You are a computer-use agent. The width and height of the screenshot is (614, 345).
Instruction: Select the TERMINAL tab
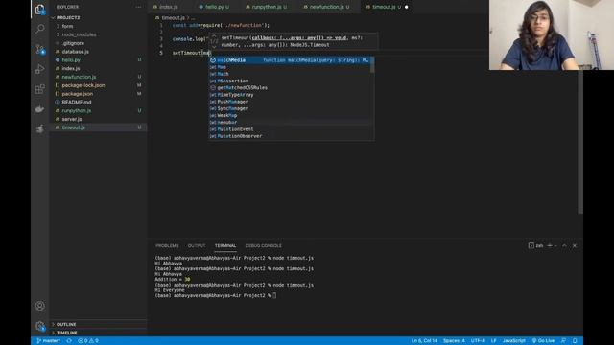click(225, 245)
